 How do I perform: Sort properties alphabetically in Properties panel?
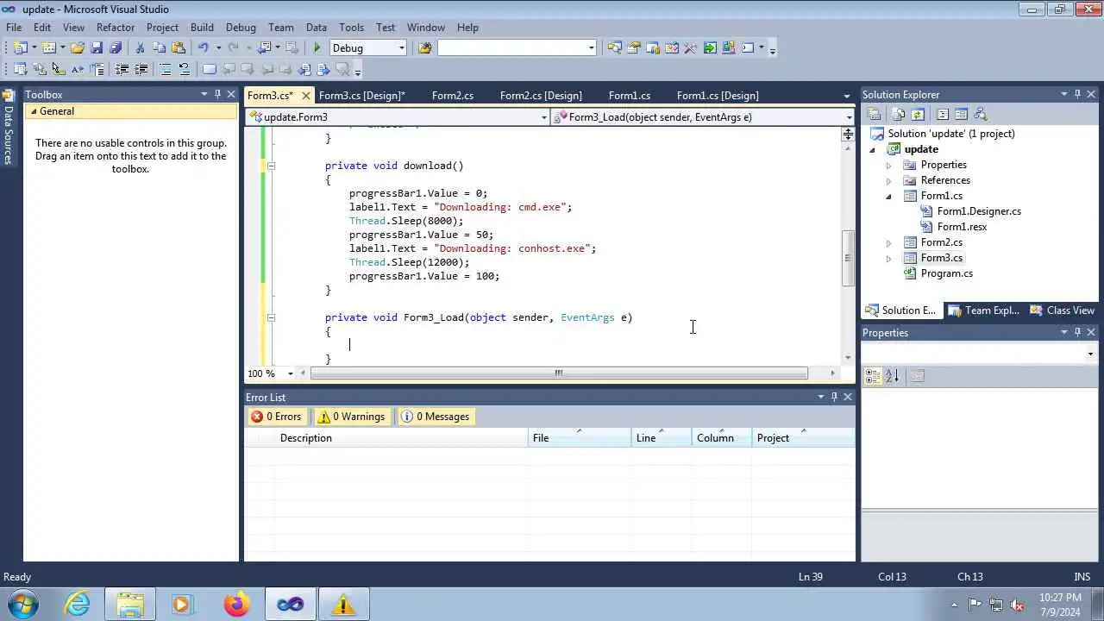(892, 375)
